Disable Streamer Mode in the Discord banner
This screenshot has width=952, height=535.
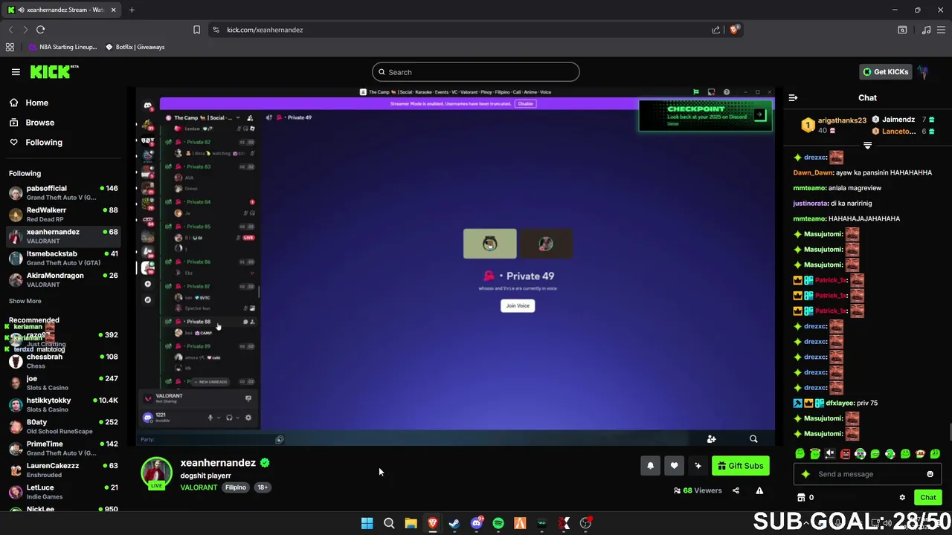click(x=525, y=104)
